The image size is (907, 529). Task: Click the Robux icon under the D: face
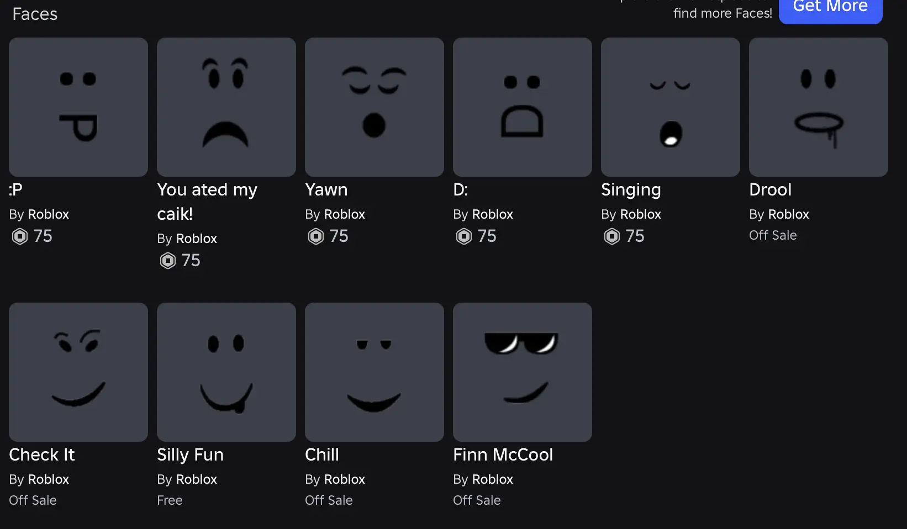pyautogui.click(x=464, y=236)
